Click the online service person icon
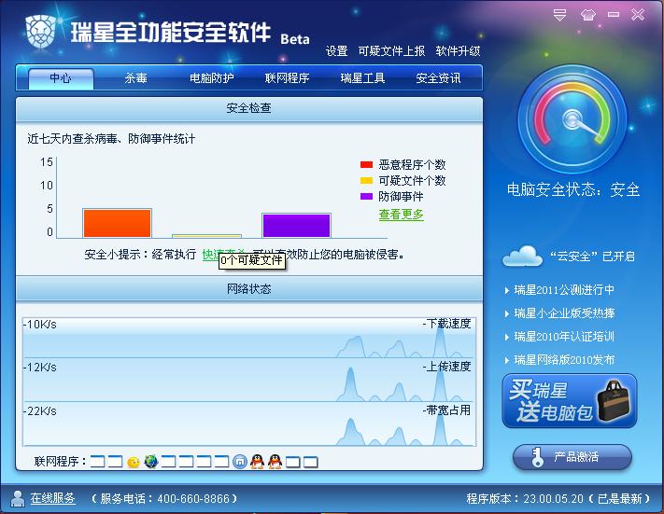The image size is (664, 514). coord(18,498)
